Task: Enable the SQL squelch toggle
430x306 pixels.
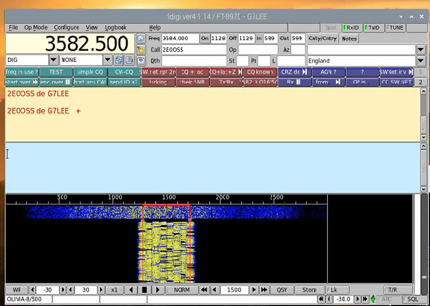Action: [x=412, y=299]
